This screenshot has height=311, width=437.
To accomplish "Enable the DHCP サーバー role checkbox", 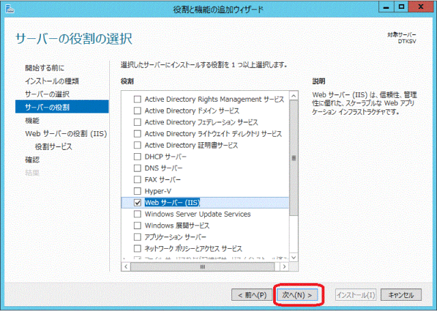I will pyautogui.click(x=137, y=157).
